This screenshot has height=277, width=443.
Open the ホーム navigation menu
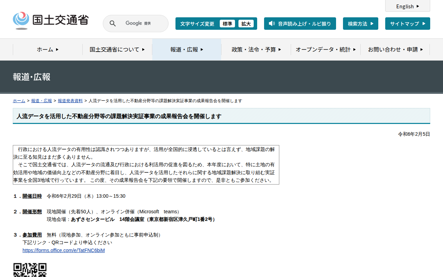point(48,50)
